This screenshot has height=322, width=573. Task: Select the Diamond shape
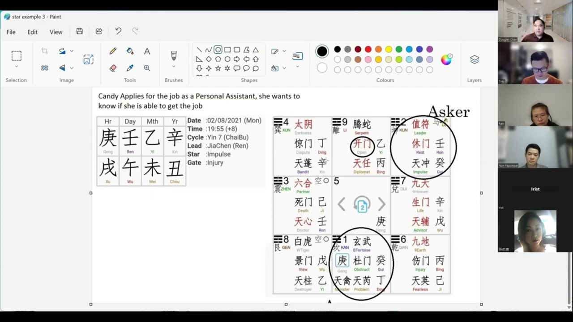[x=209, y=59]
